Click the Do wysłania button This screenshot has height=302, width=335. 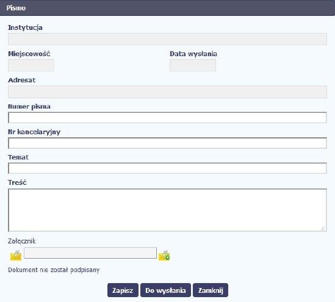[x=165, y=290]
